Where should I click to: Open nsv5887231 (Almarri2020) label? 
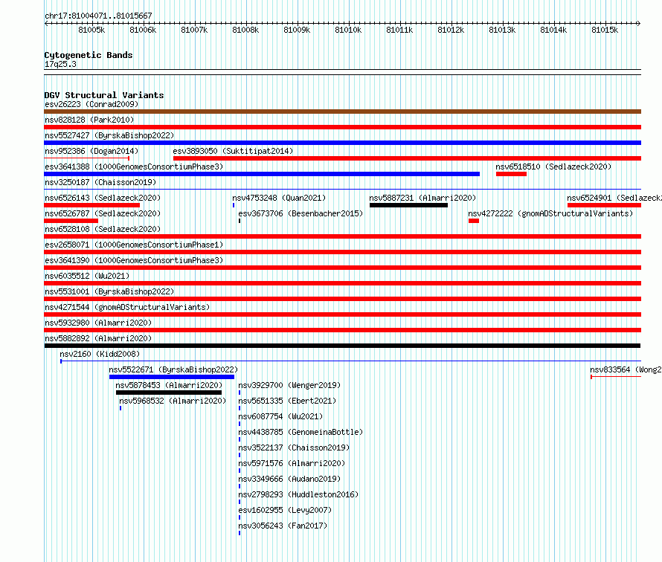tap(422, 198)
